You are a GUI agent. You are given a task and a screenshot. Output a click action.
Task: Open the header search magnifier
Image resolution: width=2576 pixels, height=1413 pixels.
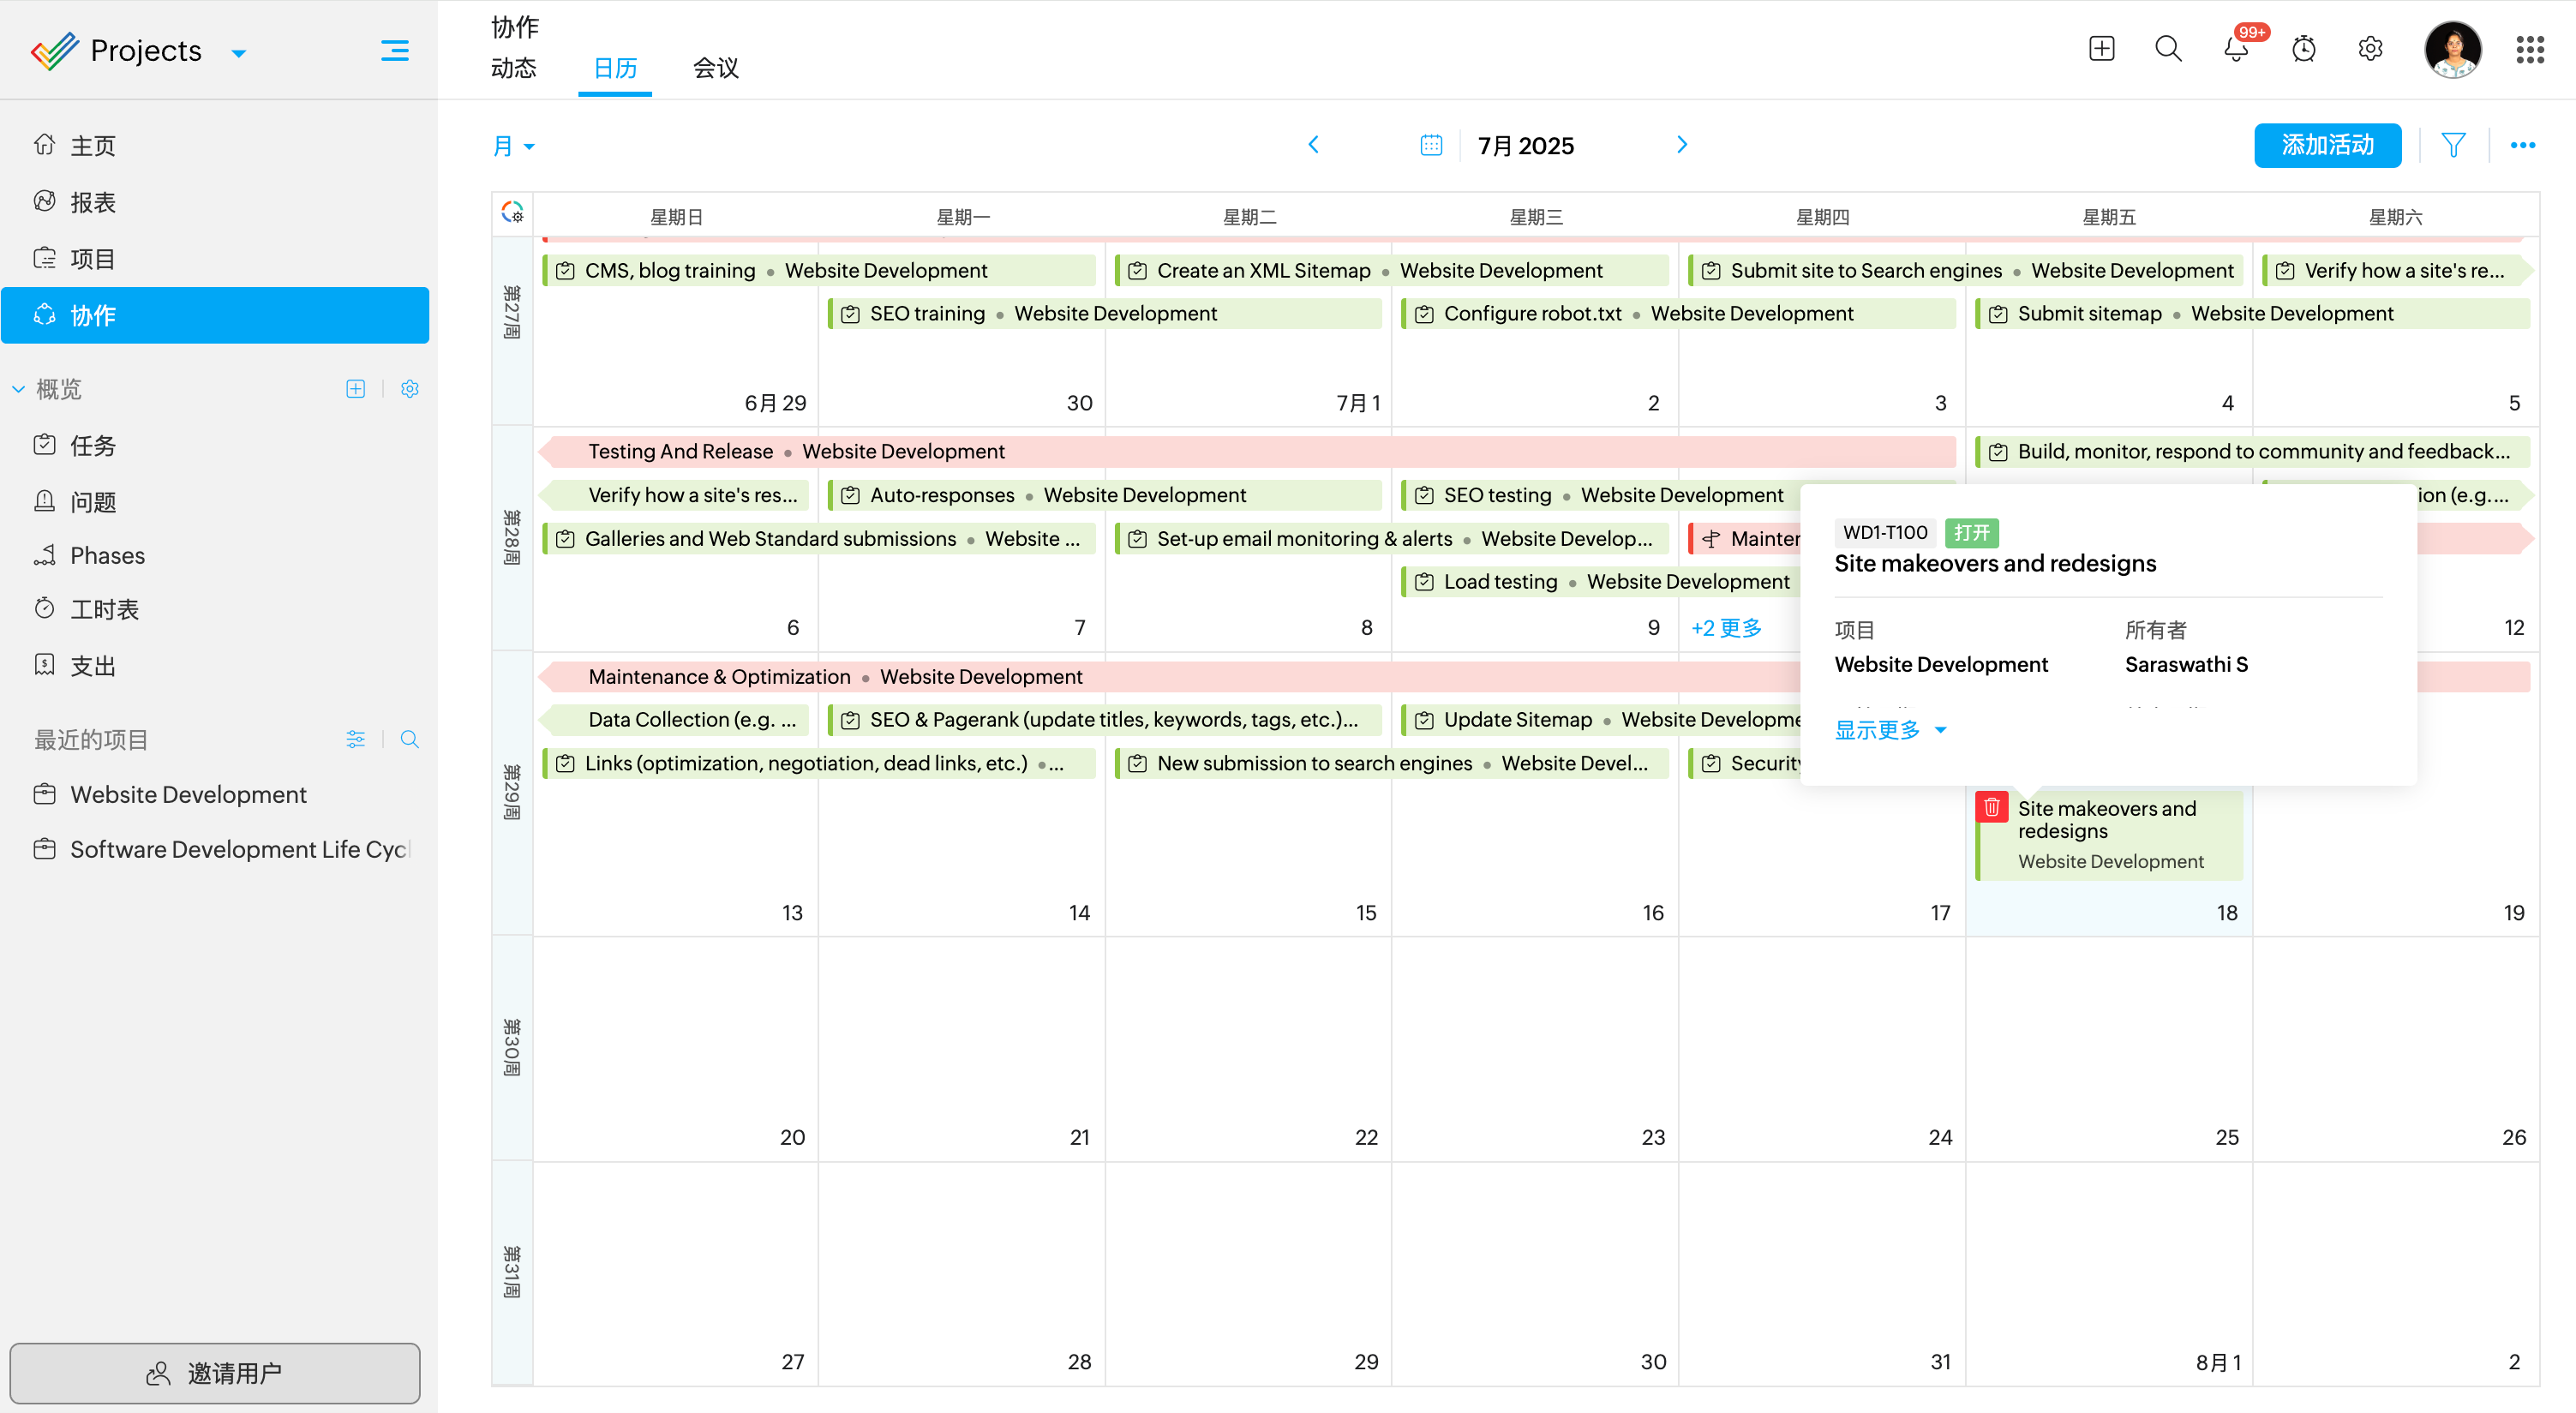click(2168, 49)
